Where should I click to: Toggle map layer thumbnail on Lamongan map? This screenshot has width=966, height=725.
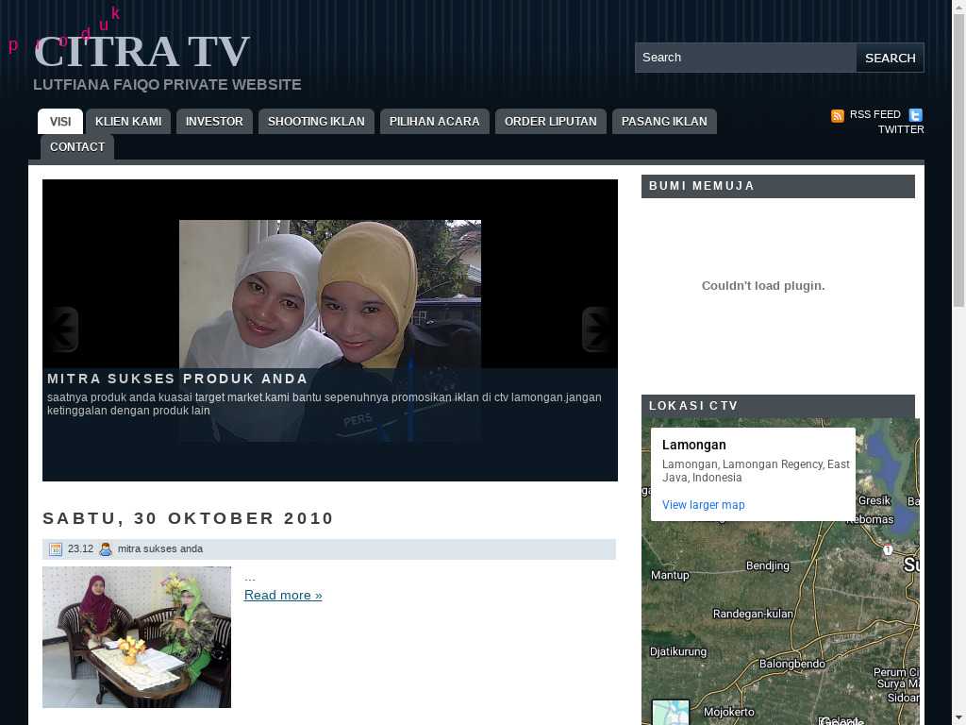[671, 712]
